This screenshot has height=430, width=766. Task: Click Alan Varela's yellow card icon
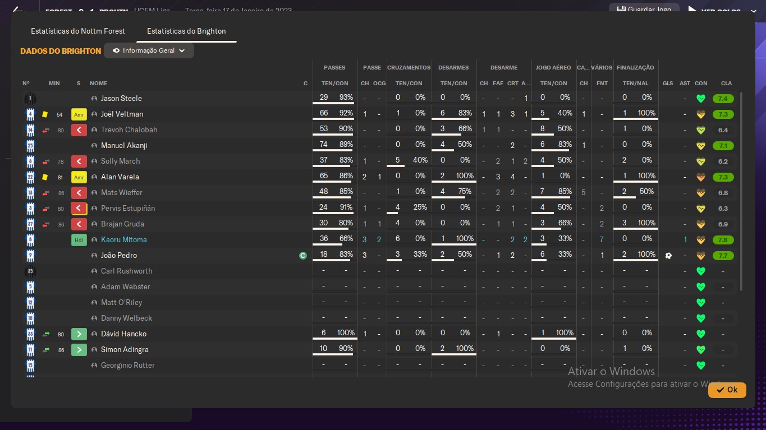pyautogui.click(x=45, y=177)
